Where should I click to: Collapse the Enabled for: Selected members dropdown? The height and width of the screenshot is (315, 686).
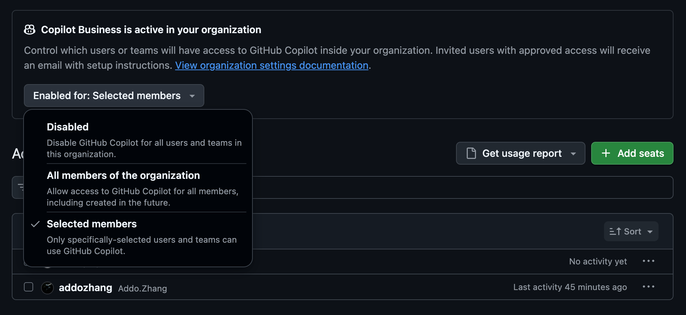(114, 95)
